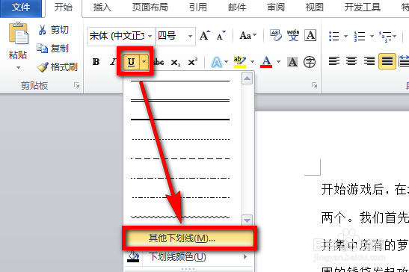Choose the double line underline style

pyautogui.click(x=180, y=100)
